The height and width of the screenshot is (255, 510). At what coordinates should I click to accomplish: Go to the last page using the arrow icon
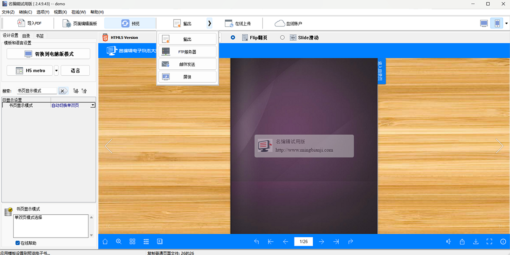pyautogui.click(x=336, y=241)
